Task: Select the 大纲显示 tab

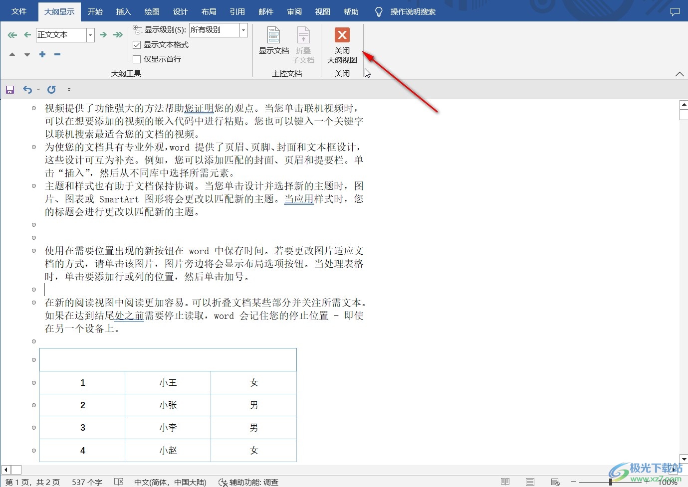Action: 59,11
